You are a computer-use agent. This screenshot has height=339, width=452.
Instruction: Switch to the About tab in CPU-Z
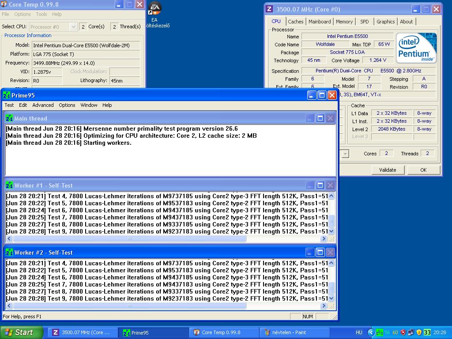407,22
